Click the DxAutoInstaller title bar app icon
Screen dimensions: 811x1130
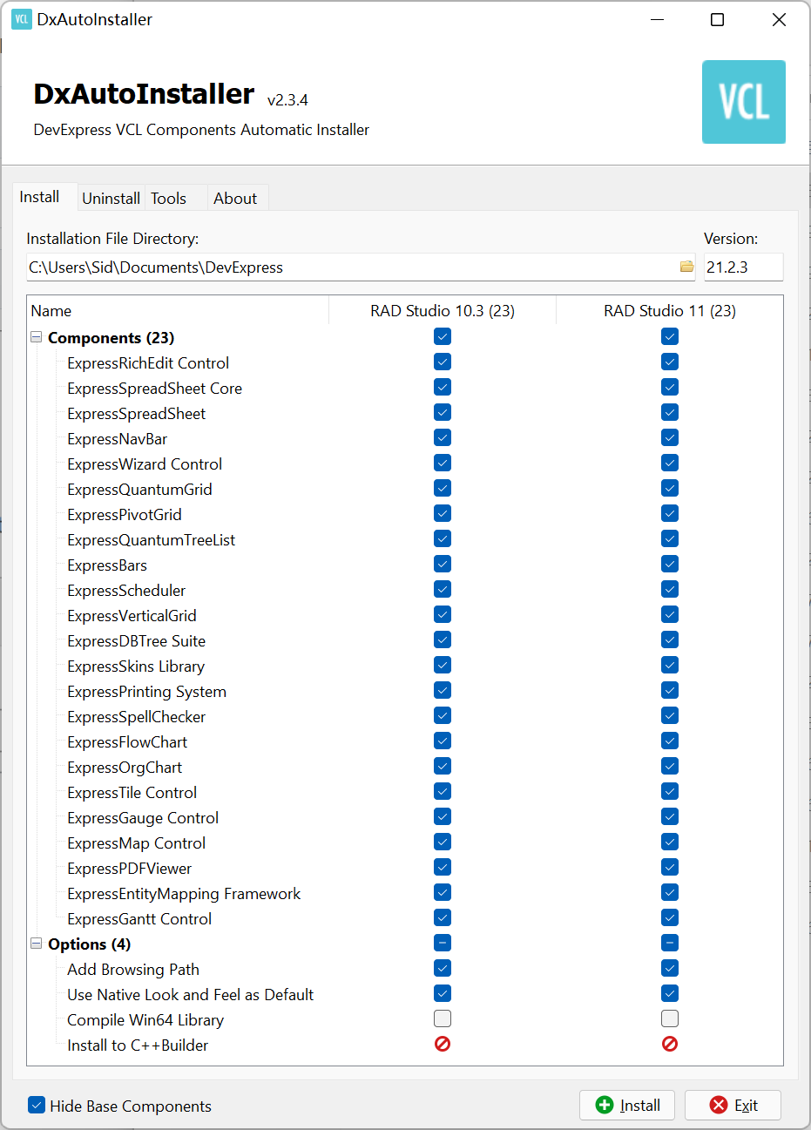21,19
